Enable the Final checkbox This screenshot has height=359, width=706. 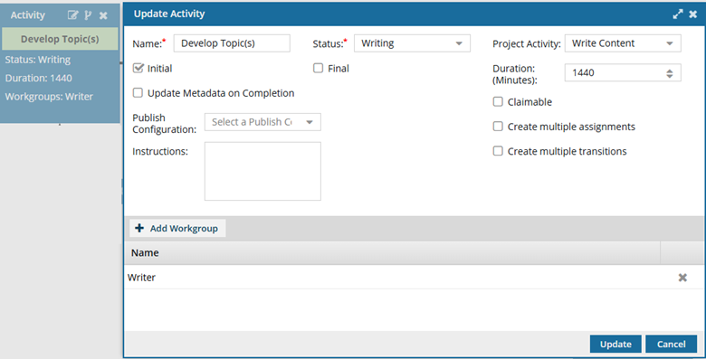click(x=319, y=68)
